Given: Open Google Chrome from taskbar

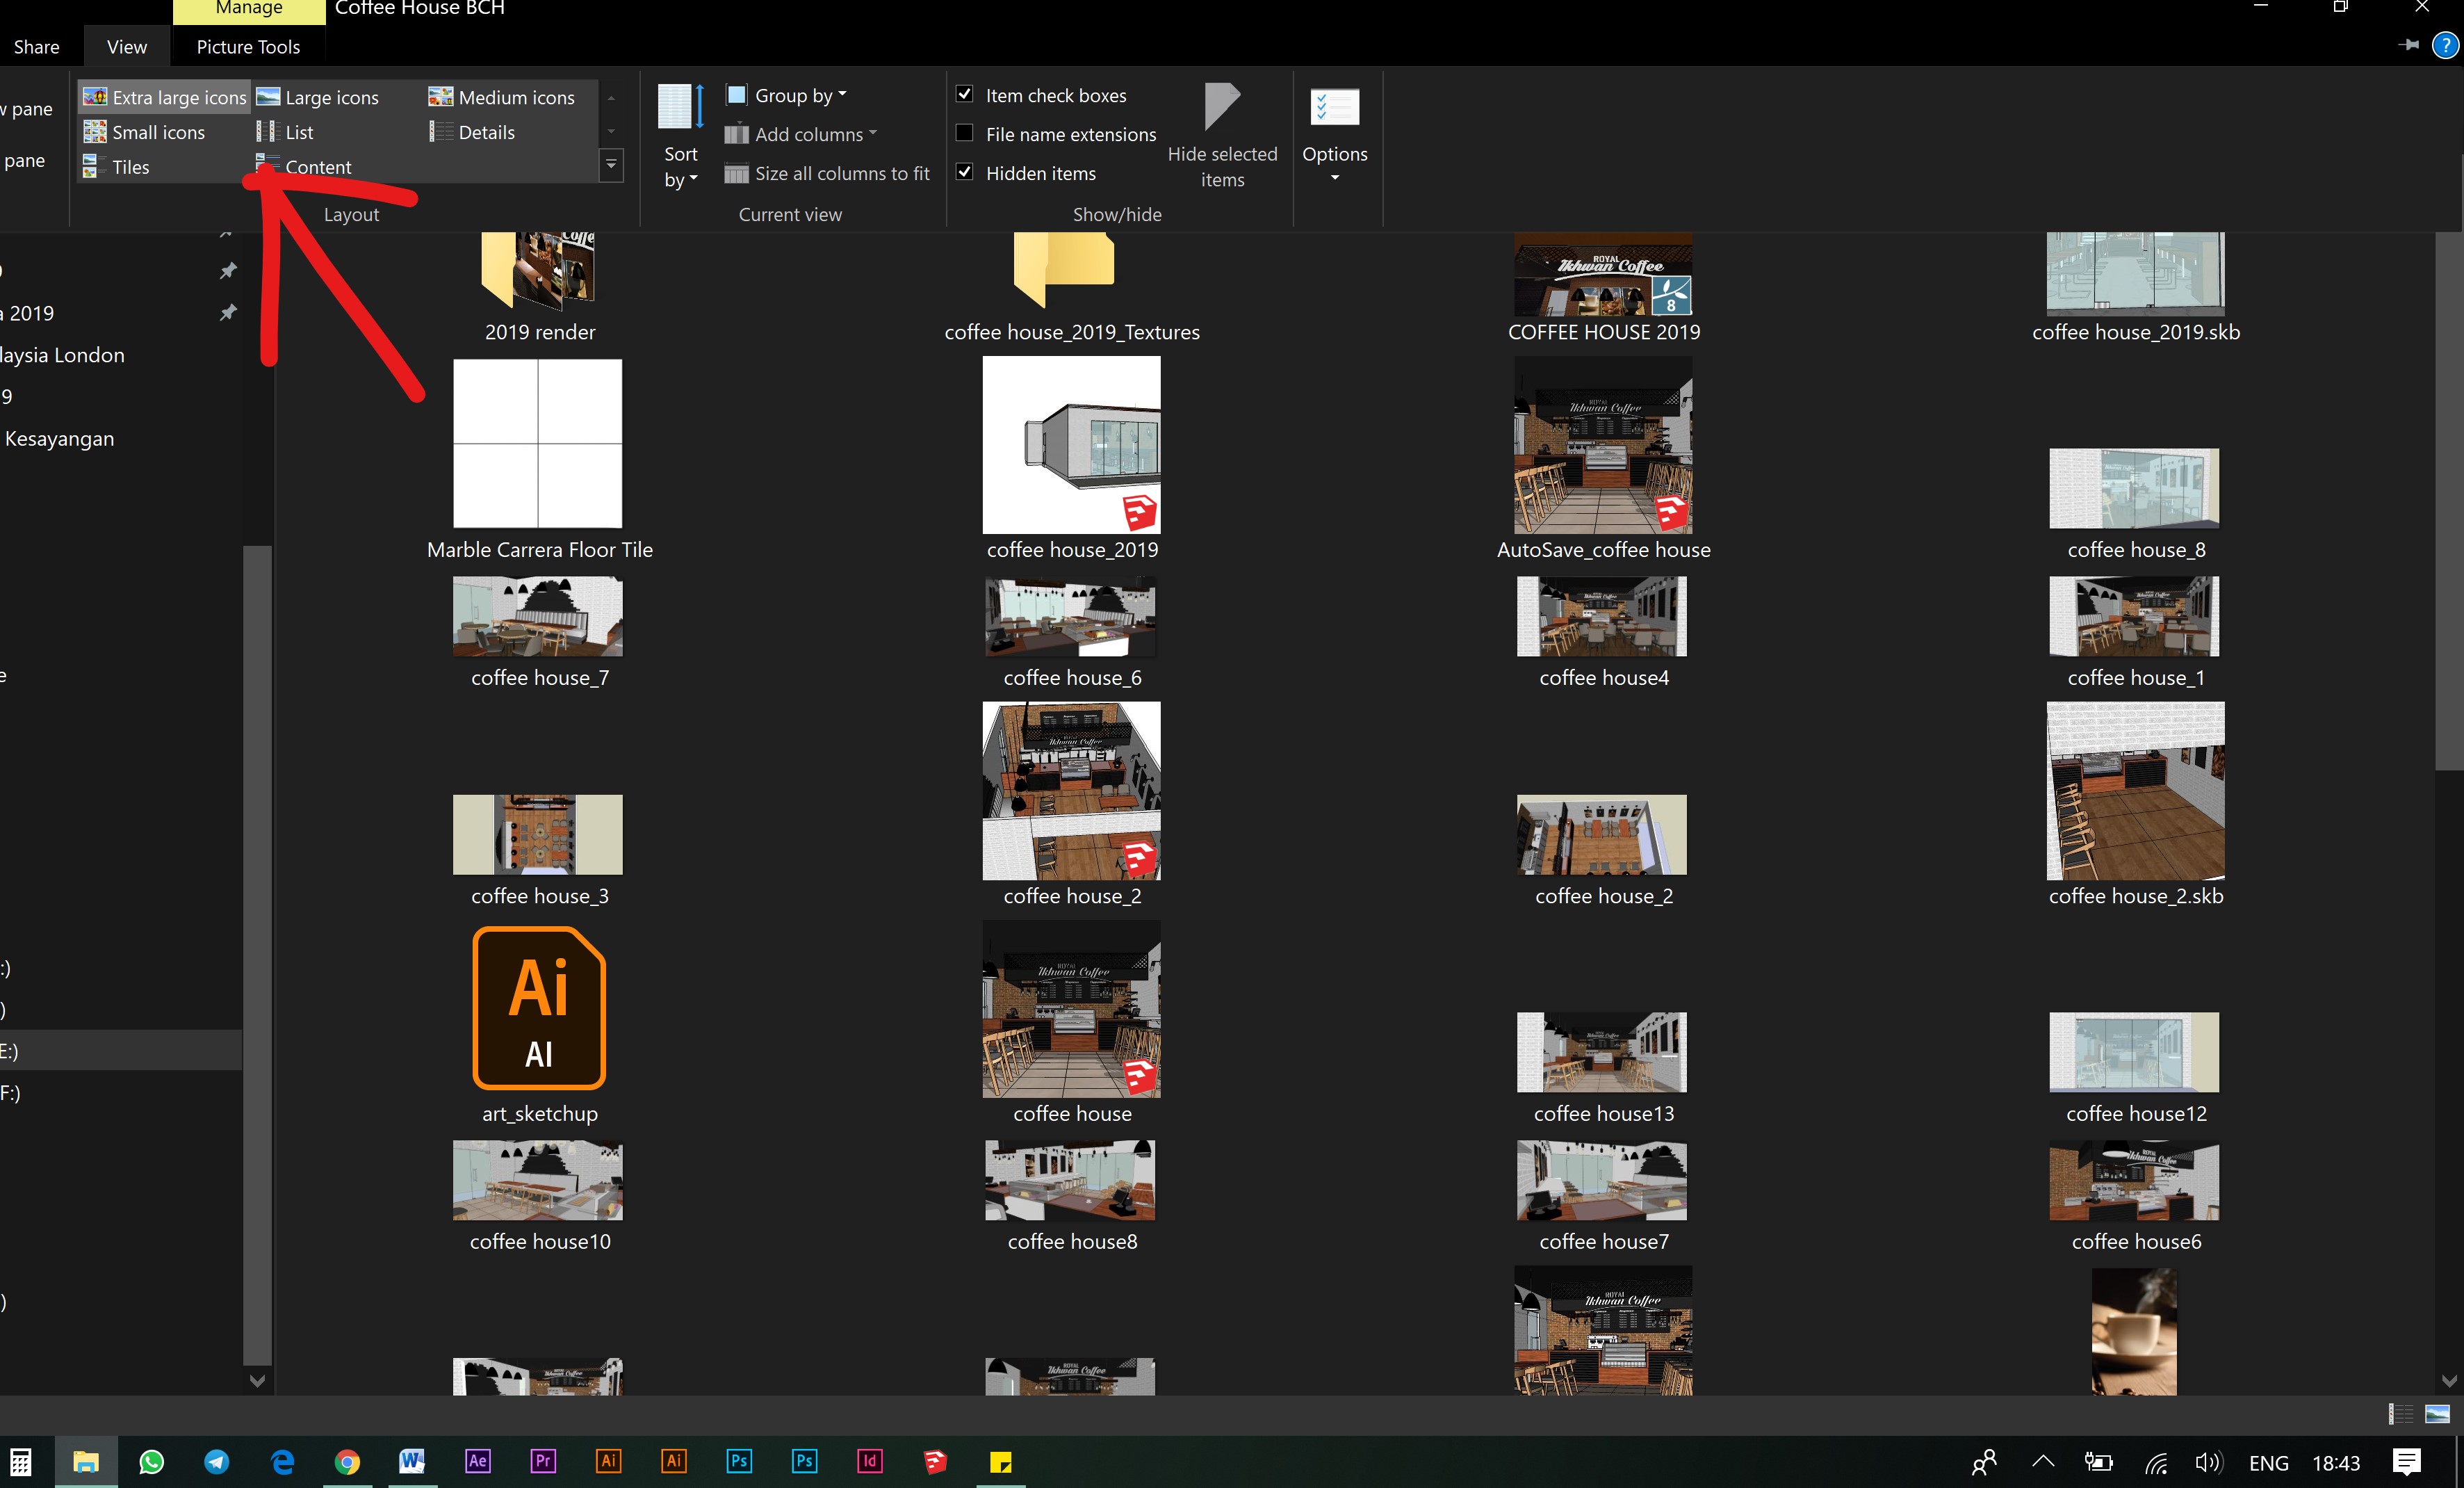Looking at the screenshot, I should coord(347,1462).
